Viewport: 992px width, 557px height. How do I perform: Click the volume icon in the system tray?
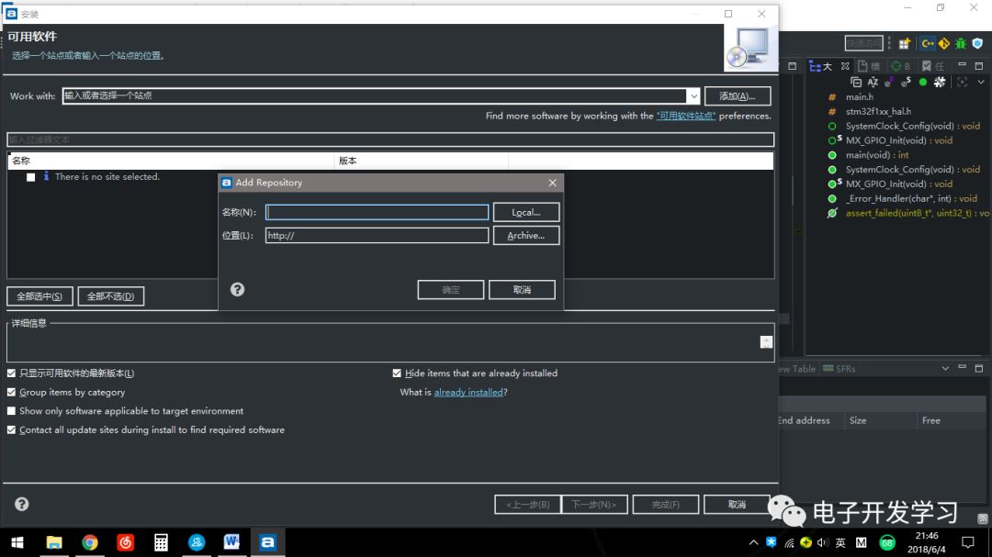(822, 542)
